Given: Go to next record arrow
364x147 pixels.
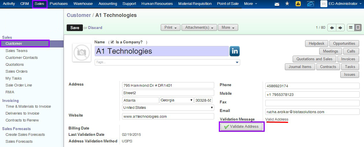Looking at the screenshot, I should pos(340,28).
